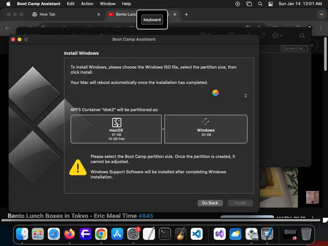
Task: Click the Stage Manager windows icon in menu bar
Action: point(249,4)
